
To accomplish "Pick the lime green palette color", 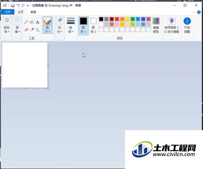I will [133, 24].
